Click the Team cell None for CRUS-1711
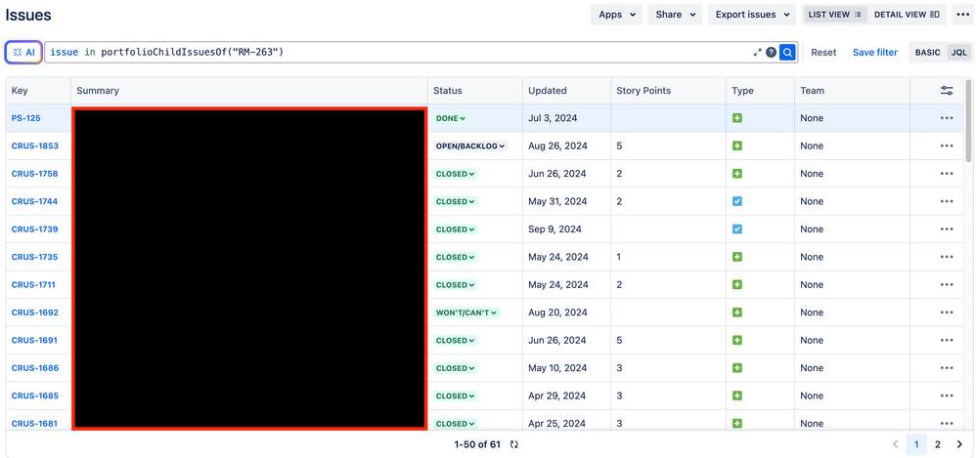Screen dimensions: 976x458 [812, 284]
